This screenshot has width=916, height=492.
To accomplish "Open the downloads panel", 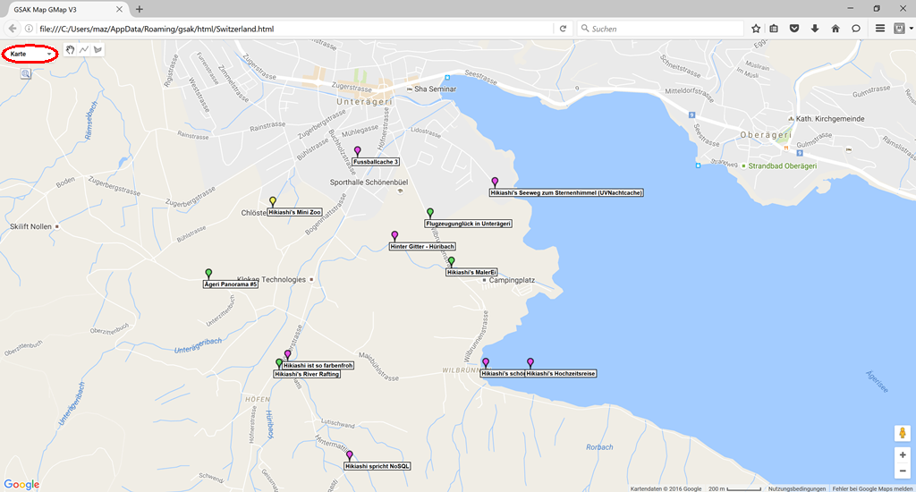I will (x=815, y=29).
